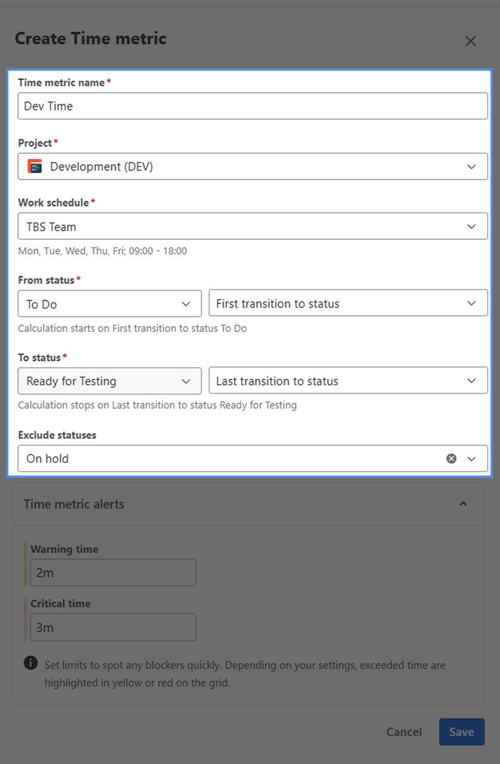Viewport: 500px width, 764px height.
Task: Open the Work schedule TBS Team dropdown
Action: [471, 227]
